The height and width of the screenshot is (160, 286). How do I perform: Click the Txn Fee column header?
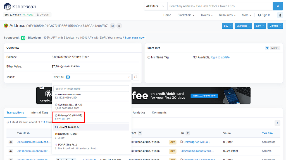(x=267, y=133)
